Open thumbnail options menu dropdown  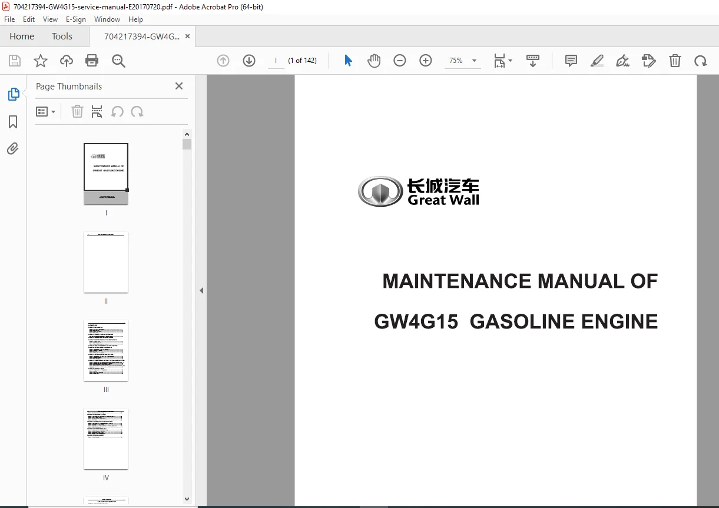pos(45,111)
